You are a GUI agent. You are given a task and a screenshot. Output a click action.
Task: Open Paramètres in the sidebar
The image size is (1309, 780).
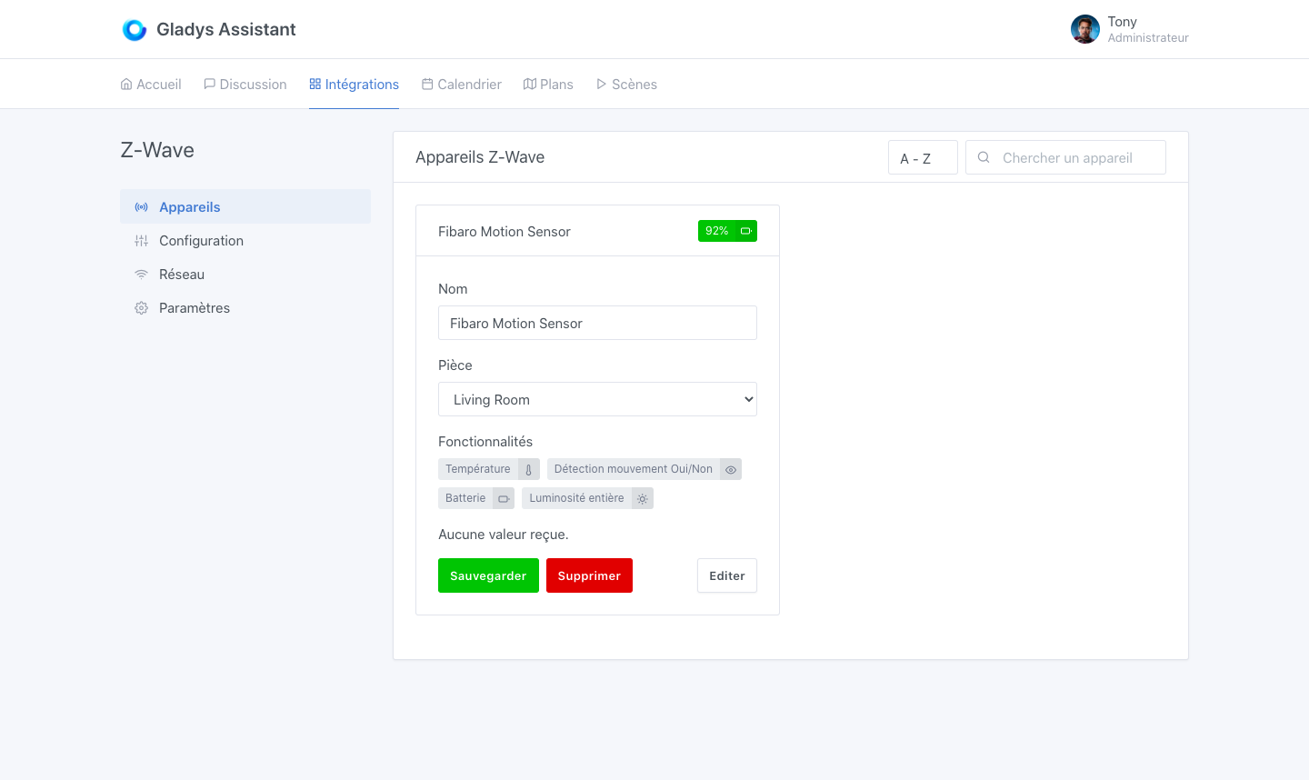(245, 307)
